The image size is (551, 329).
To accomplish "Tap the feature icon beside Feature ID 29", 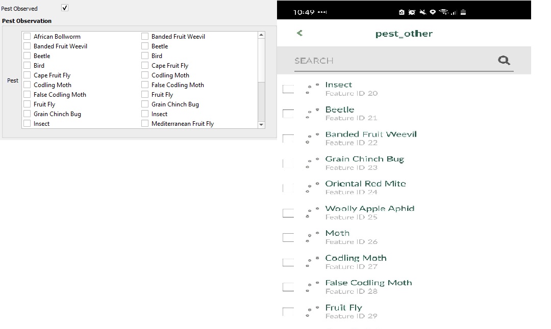I will pyautogui.click(x=312, y=312).
